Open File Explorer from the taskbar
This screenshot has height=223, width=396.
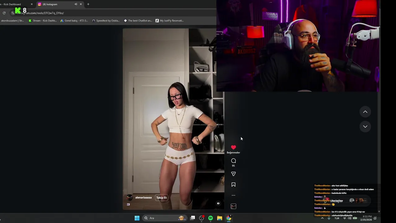coord(219,218)
